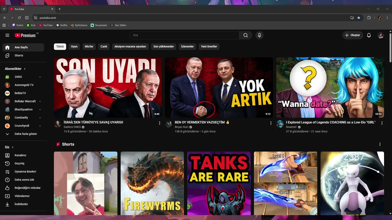Open Geçmiş history in the sidebar
Screen dimensions: 392x220
(23, 163)
